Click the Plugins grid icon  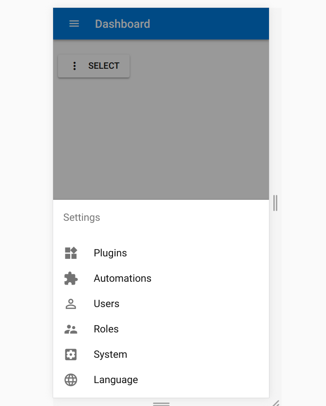[71, 253]
